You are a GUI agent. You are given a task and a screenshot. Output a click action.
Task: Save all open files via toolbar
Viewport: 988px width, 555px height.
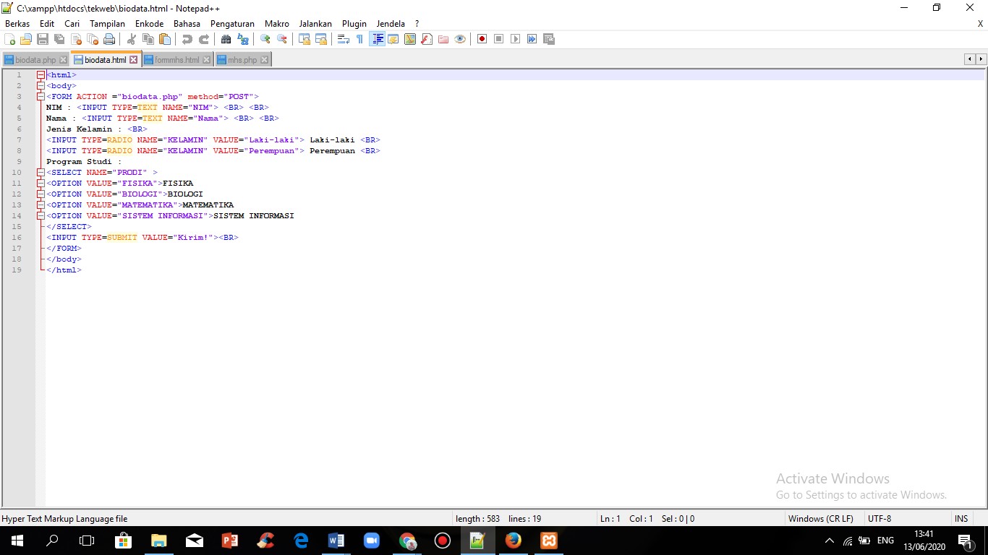click(59, 39)
